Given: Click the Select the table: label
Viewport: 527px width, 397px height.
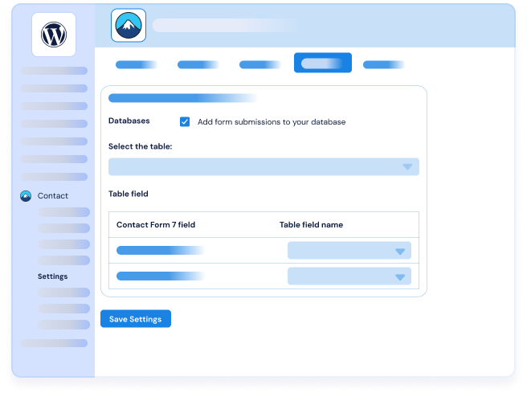Looking at the screenshot, I should [x=140, y=146].
